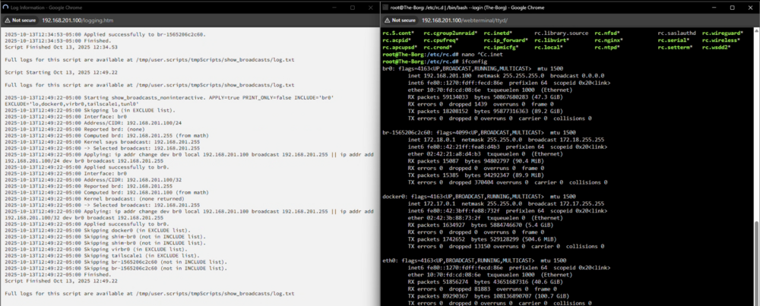Click the 'eth0: flags=4163' header in terminal

(x=474, y=260)
